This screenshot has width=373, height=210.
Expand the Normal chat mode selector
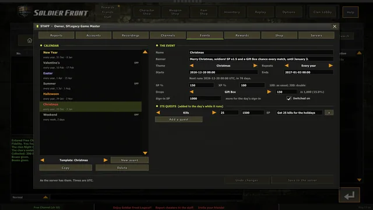45,197
